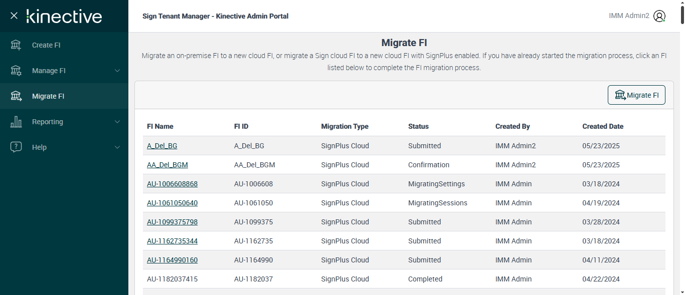Click the Migrate FI sidebar icon
This screenshot has height=295, width=685.
(x=16, y=96)
